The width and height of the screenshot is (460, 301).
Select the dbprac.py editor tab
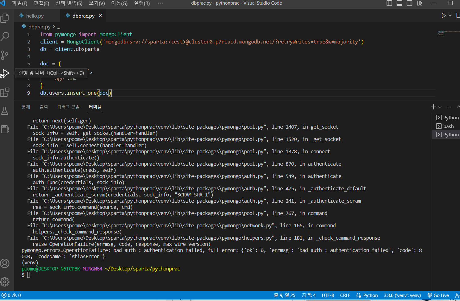pyautogui.click(x=83, y=16)
